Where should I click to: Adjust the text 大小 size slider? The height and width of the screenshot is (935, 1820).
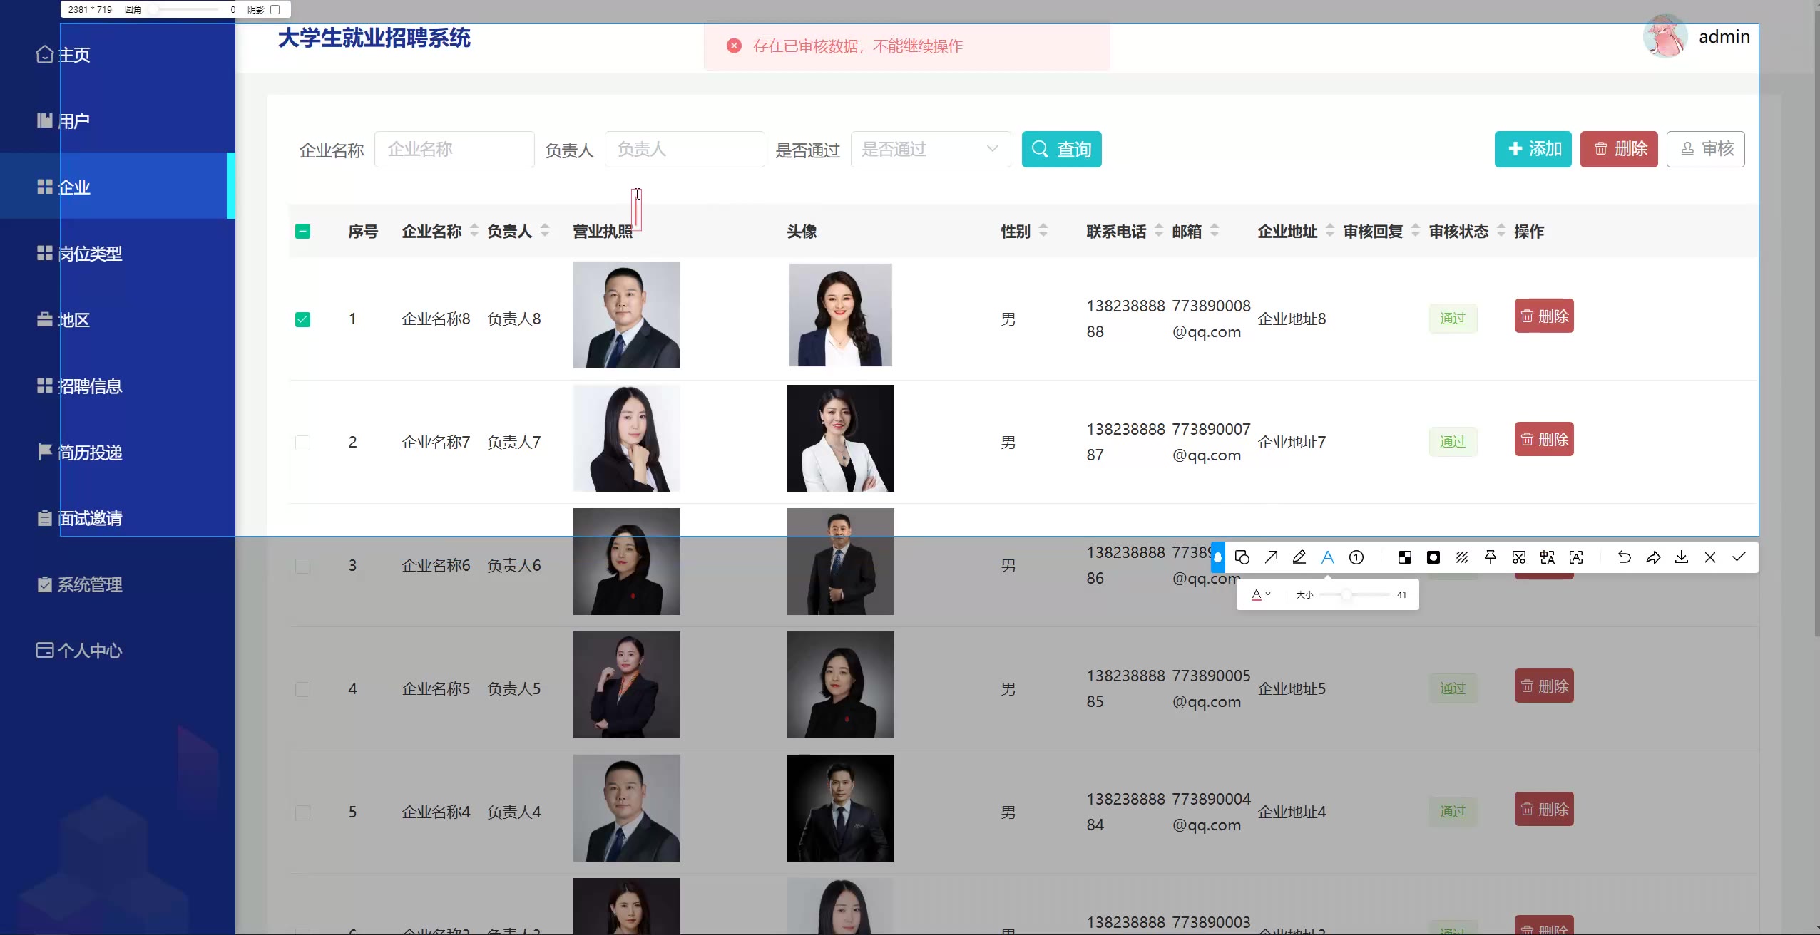pos(1346,594)
